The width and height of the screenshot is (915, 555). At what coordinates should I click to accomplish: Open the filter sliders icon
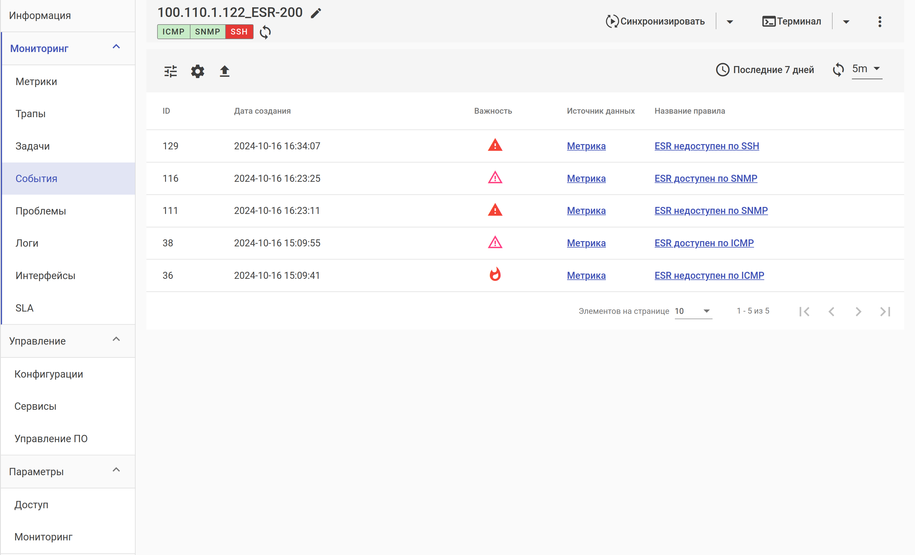[x=171, y=71]
